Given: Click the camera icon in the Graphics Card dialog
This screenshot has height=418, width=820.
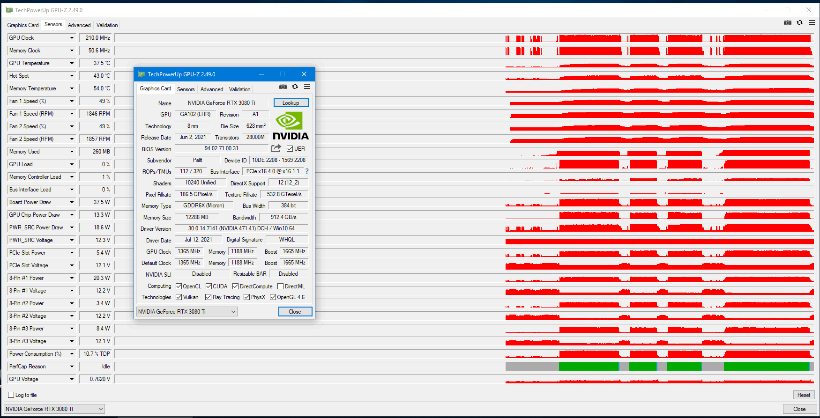Looking at the screenshot, I should click(x=283, y=87).
